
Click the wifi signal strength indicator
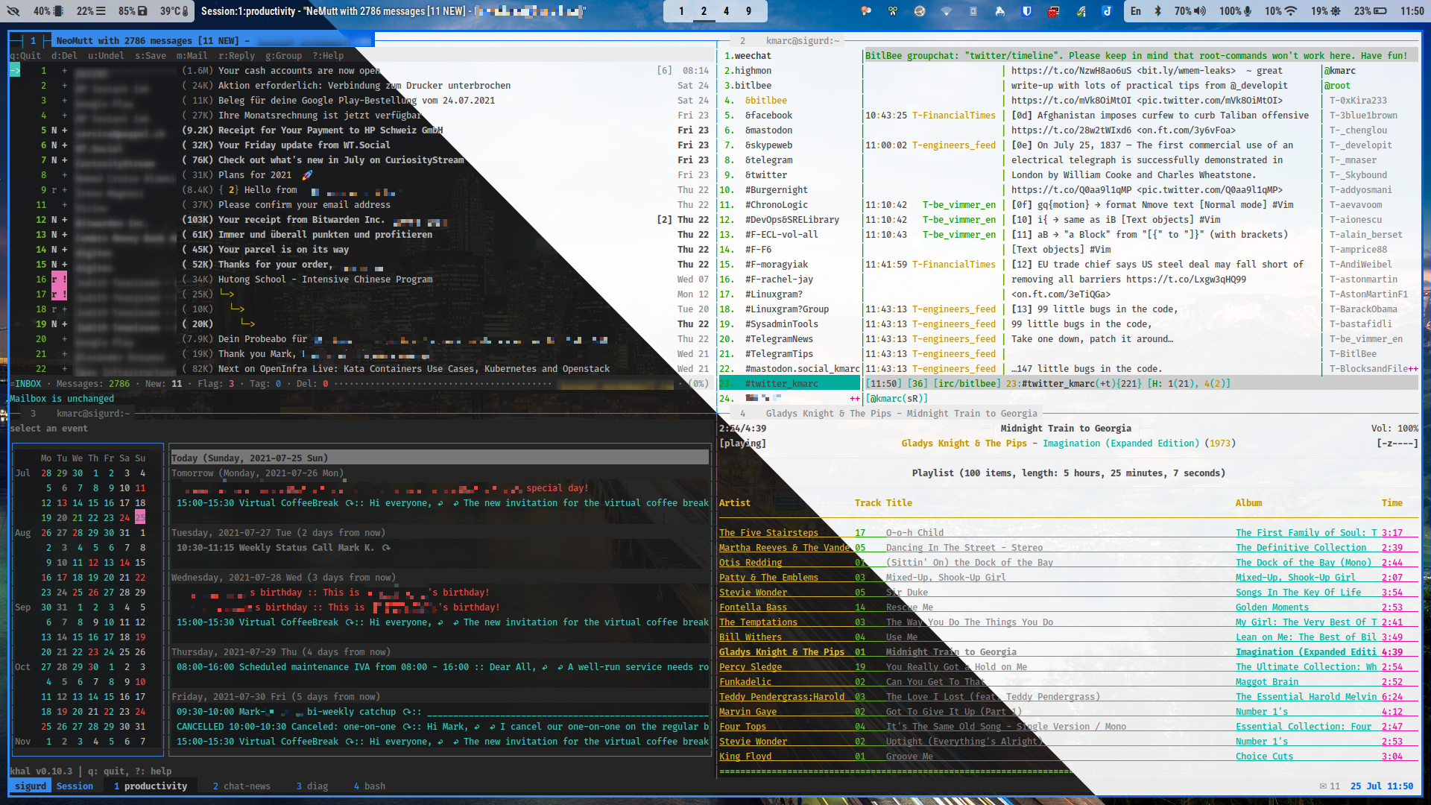coord(1280,11)
